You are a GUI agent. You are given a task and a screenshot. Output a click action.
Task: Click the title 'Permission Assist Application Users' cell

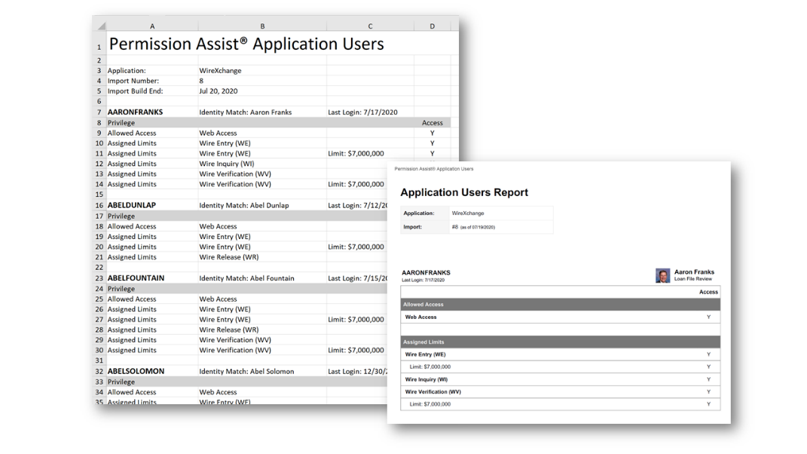(x=246, y=44)
